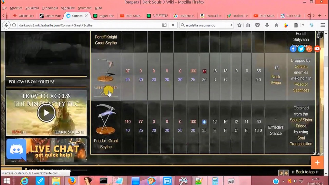Click the orange plus floating button

317,163
